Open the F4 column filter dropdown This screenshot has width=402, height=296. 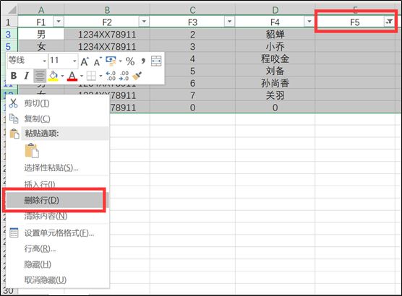(309, 21)
